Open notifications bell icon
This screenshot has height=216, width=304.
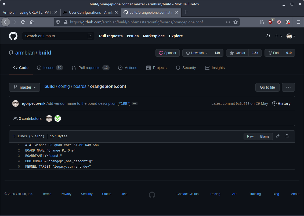268,36
